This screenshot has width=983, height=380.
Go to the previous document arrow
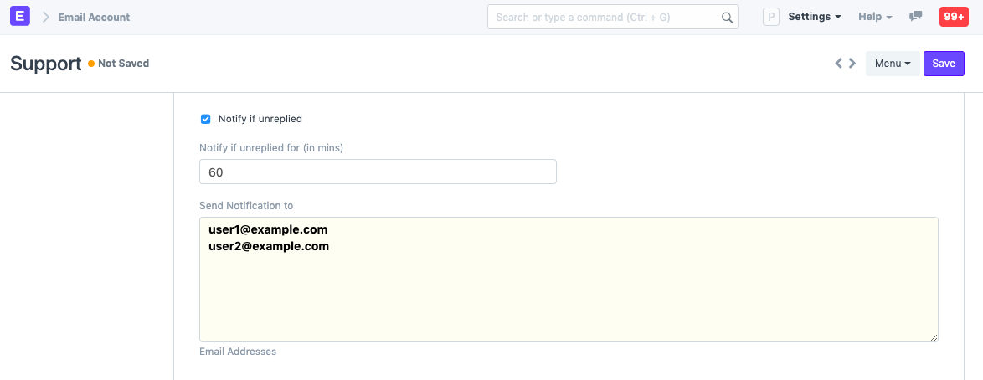pos(838,64)
